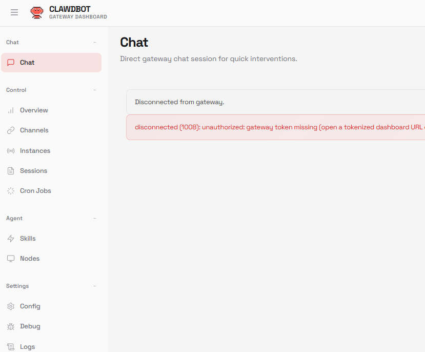Open the Overview label in sidebar
The width and height of the screenshot is (425, 352).
coord(34,110)
